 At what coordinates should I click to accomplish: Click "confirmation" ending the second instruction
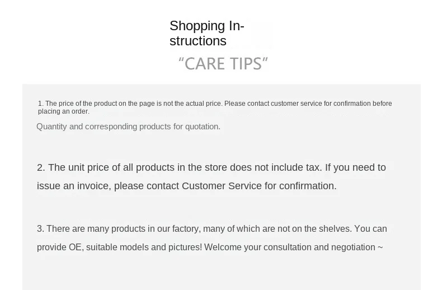307,186
